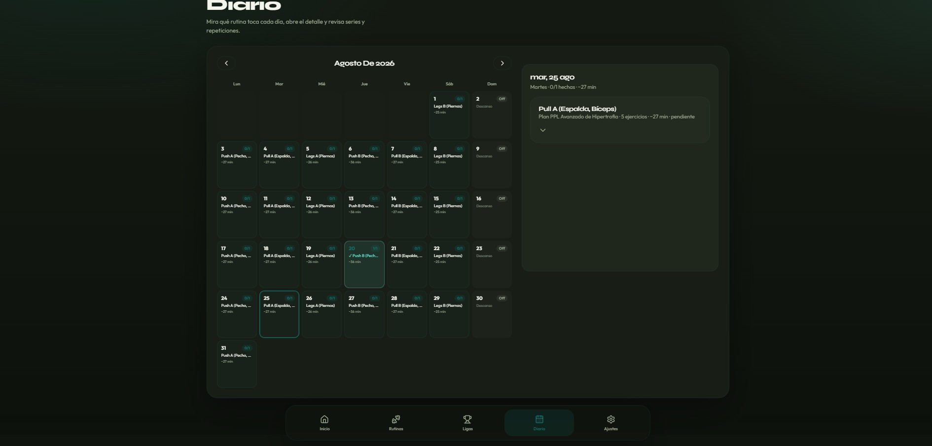Select August 28 Pull B day
The height and width of the screenshot is (446, 932).
click(x=407, y=314)
